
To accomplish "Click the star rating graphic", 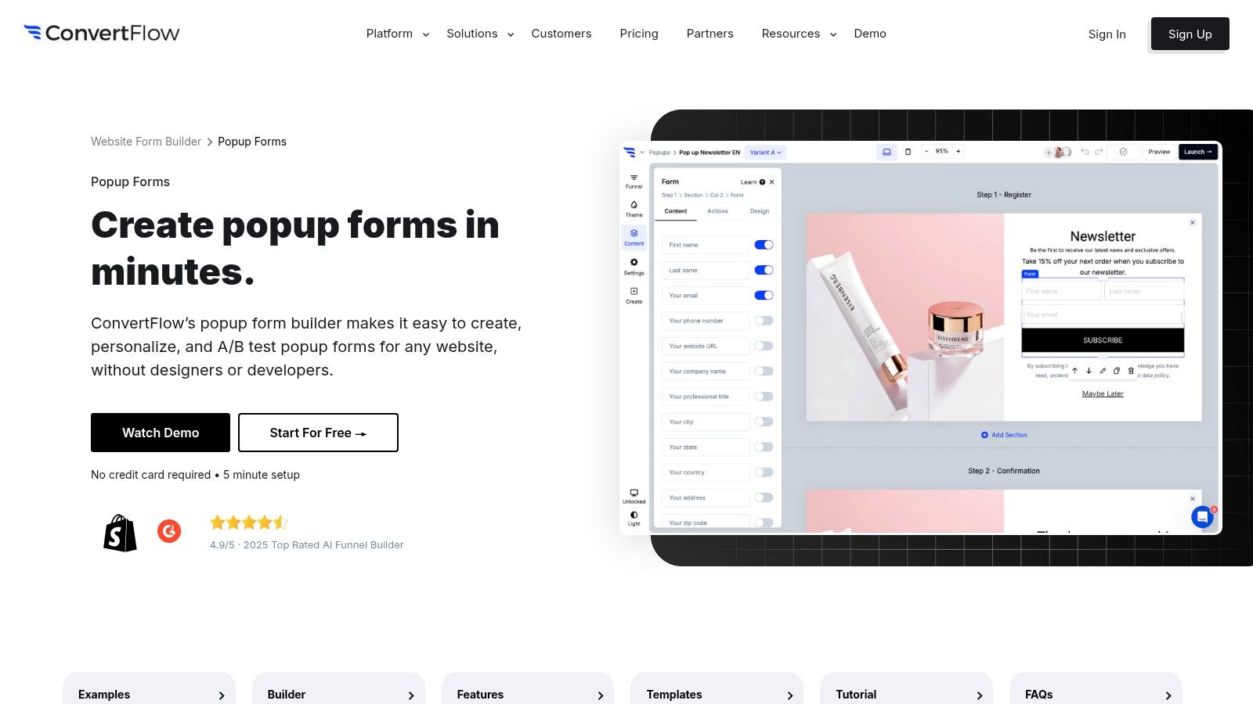I will [249, 523].
